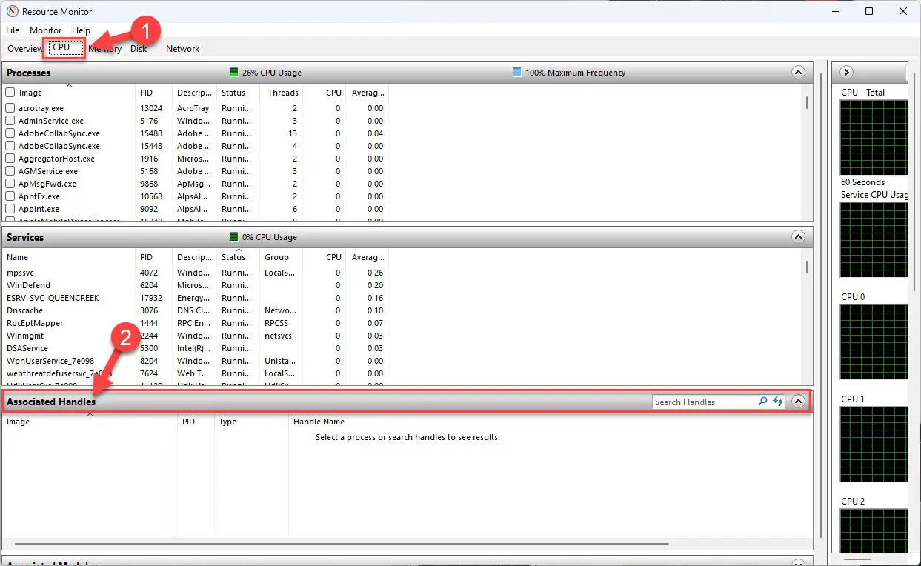This screenshot has height=566, width=921.
Task: Click the CPU 0 activity graph
Action: [x=874, y=342]
